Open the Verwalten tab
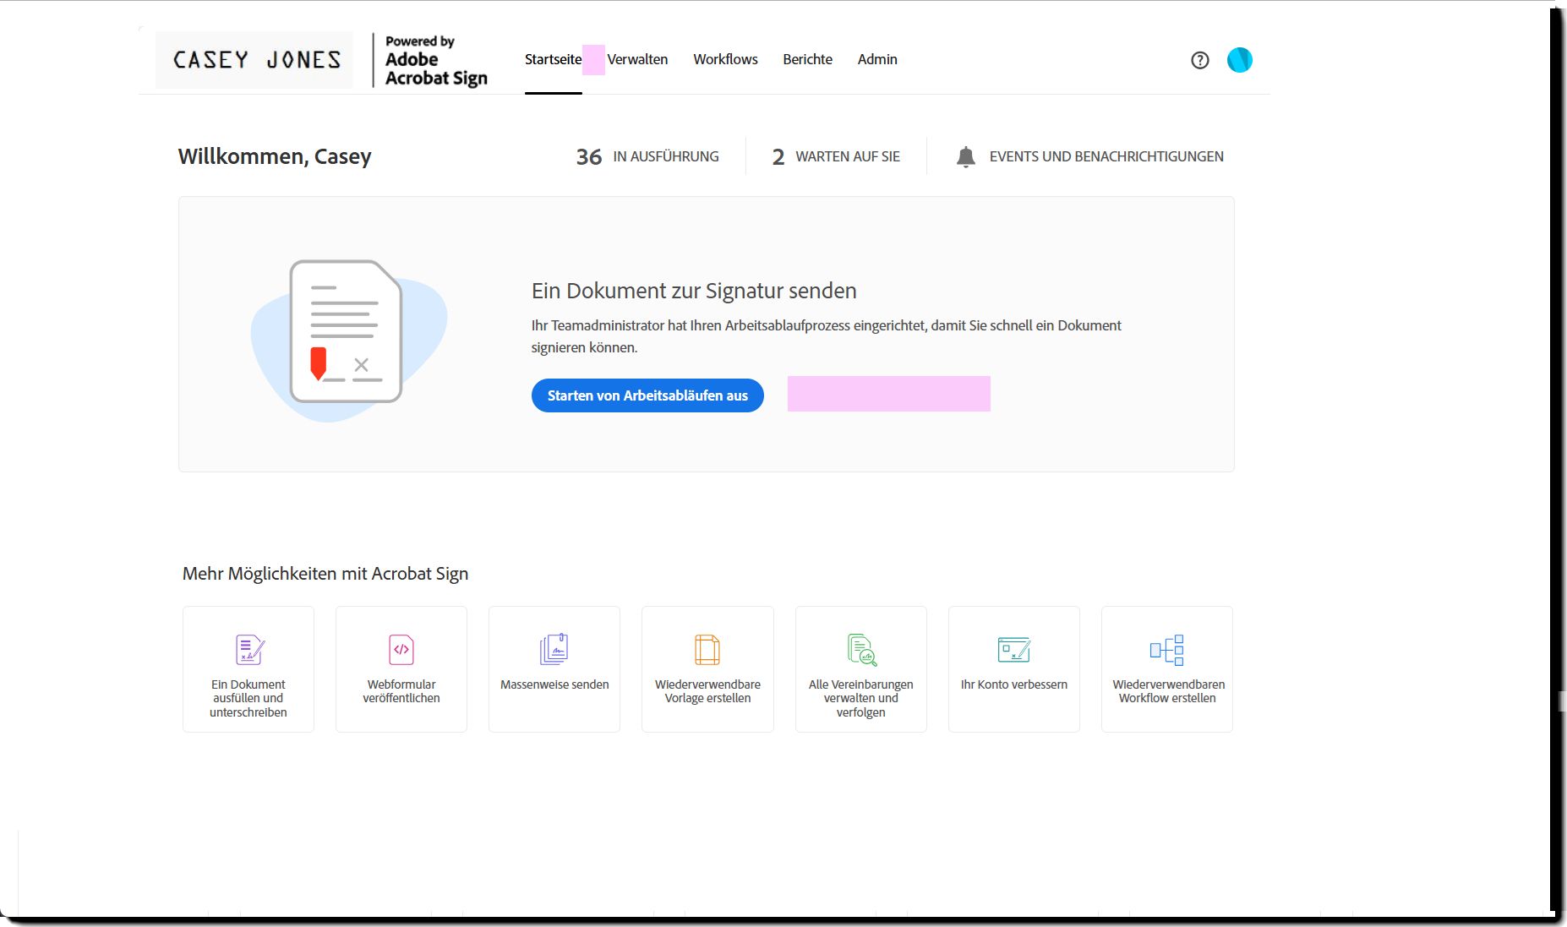This screenshot has height=927, width=1567. (637, 59)
